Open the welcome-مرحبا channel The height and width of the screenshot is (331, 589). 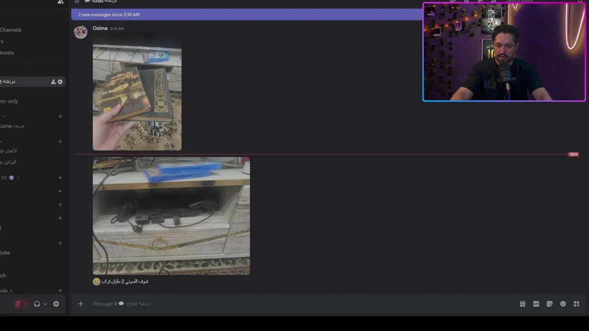click(x=12, y=126)
